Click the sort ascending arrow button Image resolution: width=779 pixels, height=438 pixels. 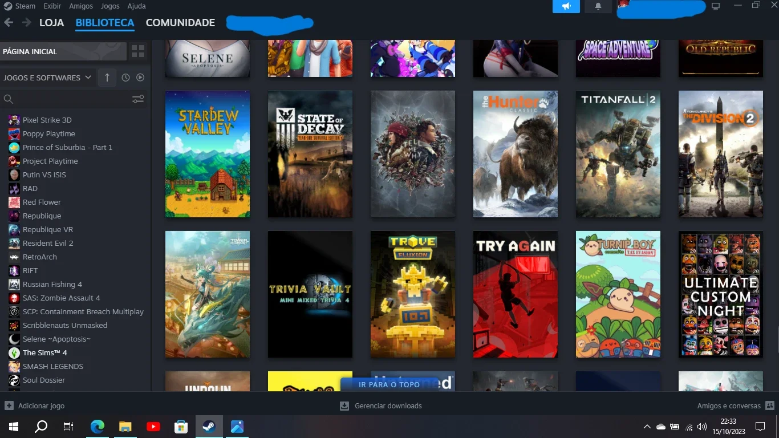tap(107, 78)
